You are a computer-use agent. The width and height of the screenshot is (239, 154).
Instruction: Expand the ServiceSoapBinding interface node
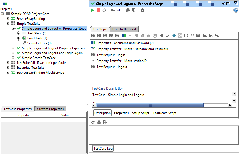(x=8, y=18)
